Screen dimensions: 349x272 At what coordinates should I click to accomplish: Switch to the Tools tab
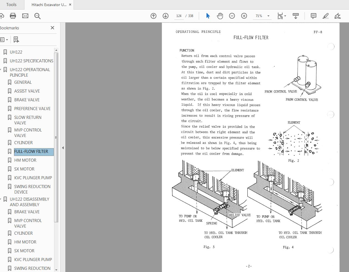point(11,5)
